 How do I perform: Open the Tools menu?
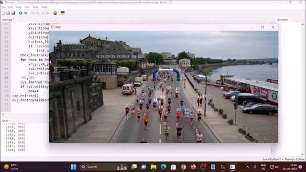tap(35, 7)
